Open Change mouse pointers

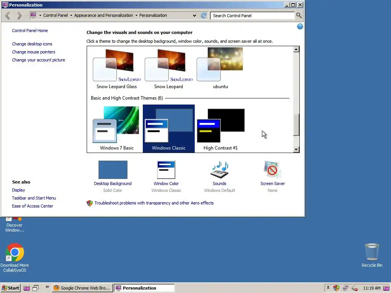point(34,52)
